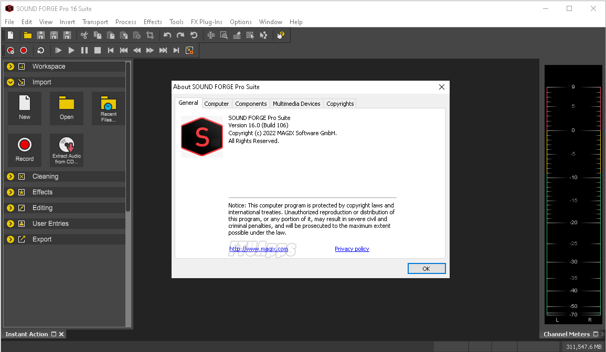Expand the User Entries section
The height and width of the screenshot is (352, 606).
pyautogui.click(x=10, y=224)
